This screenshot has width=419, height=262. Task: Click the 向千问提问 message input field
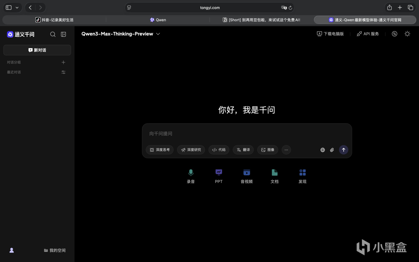tap(229, 133)
